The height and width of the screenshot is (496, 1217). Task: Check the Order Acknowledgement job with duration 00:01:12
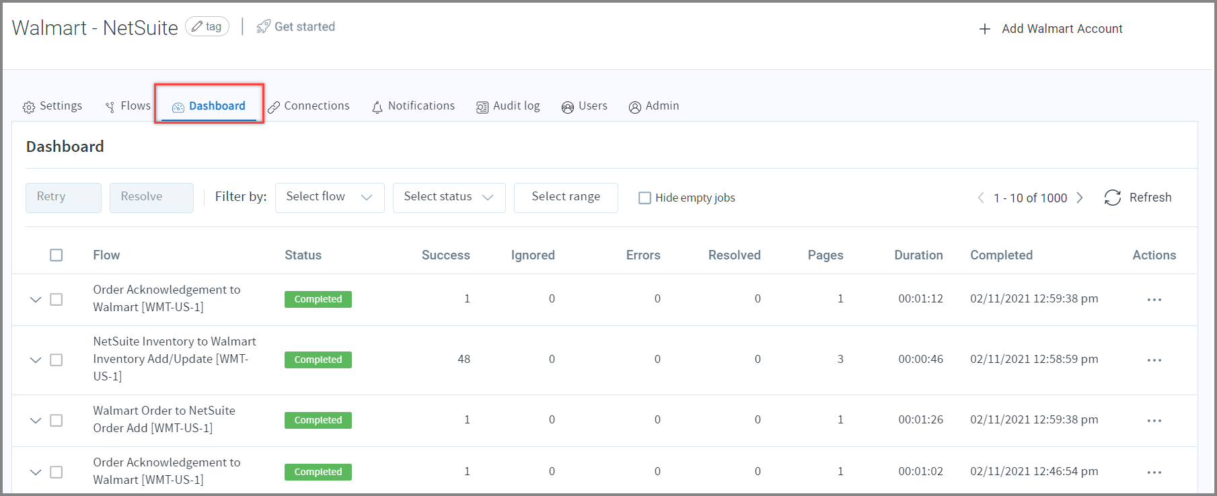pyautogui.click(x=57, y=300)
